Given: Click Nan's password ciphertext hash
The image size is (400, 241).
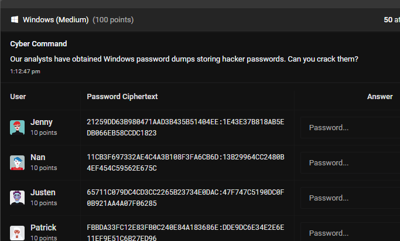Looking at the screenshot, I should [x=185, y=162].
